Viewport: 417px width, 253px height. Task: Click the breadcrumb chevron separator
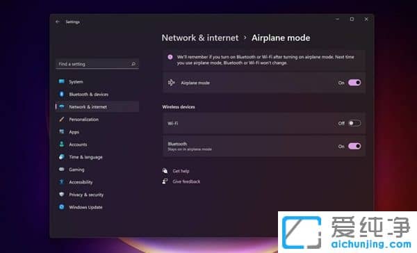click(x=245, y=38)
